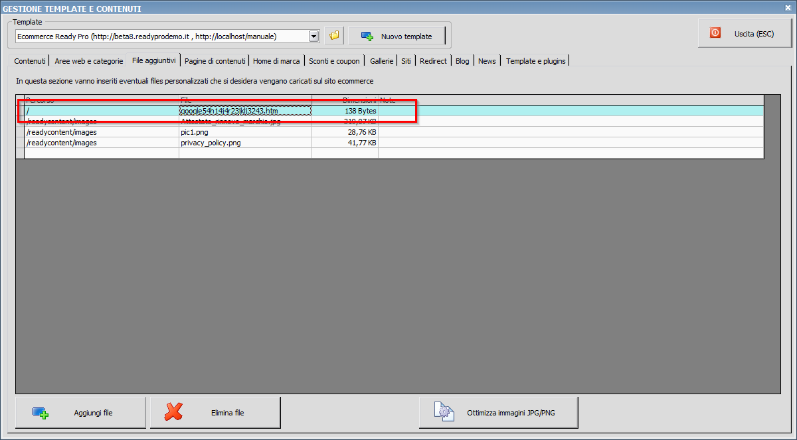The height and width of the screenshot is (440, 797).
Task: Open the Pagine di contenuti tab
Action: (x=215, y=60)
